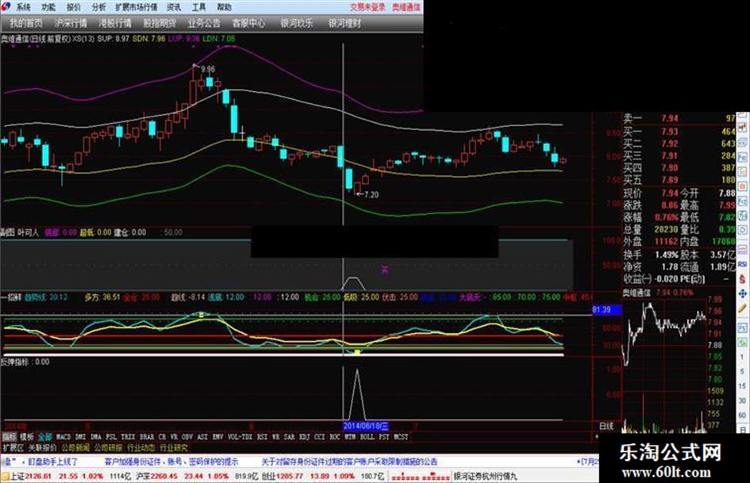Open the 公司新闻 tab

(75, 448)
